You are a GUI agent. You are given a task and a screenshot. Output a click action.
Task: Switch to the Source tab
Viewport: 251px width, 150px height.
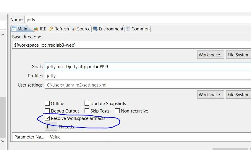[81, 29]
